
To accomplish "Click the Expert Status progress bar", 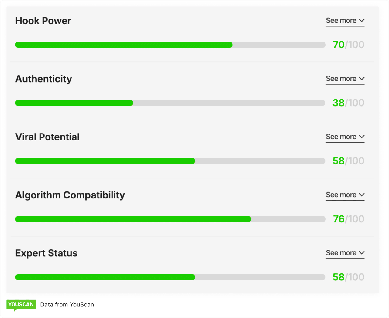I will tap(170, 277).
